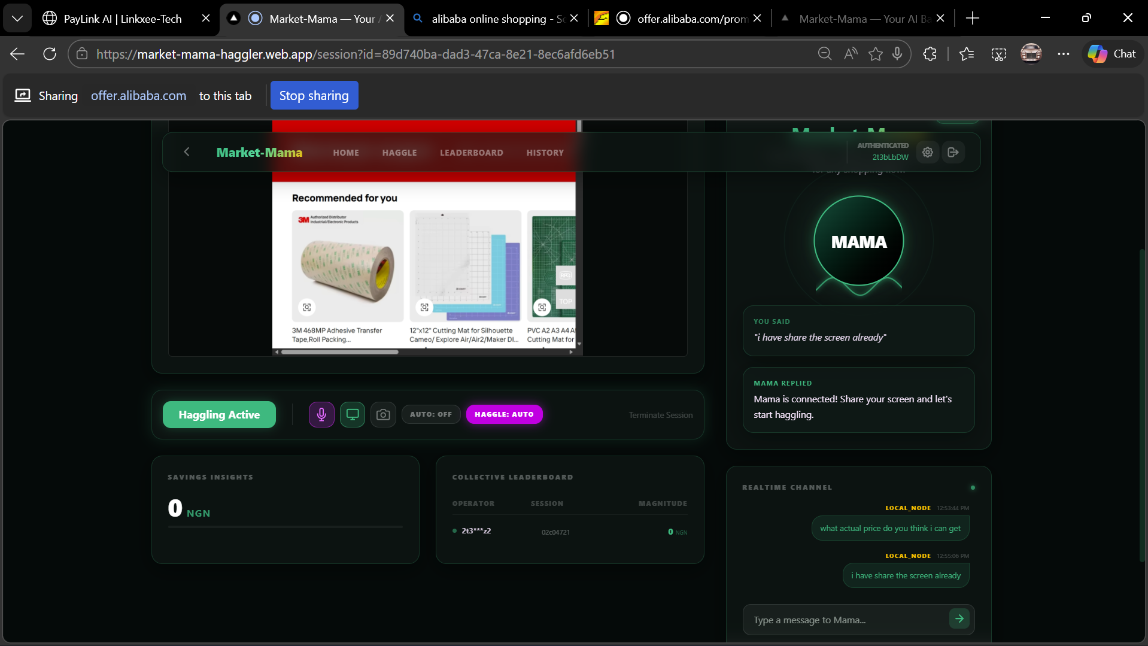Close the PayLink AI tab

[206, 19]
